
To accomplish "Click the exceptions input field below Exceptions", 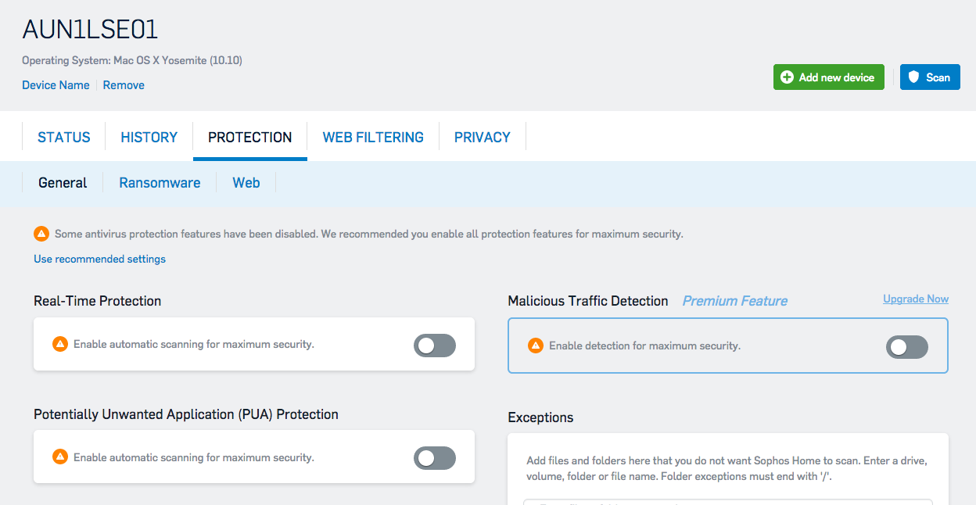I will tap(727, 502).
